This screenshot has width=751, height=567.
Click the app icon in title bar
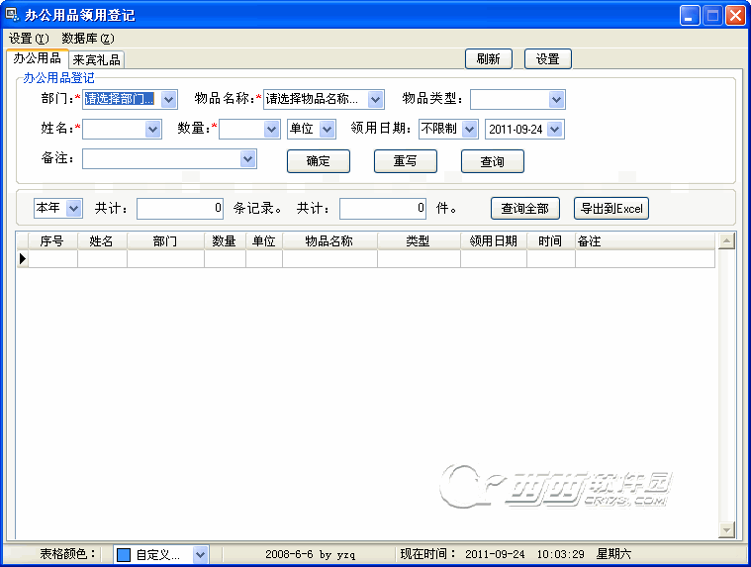click(x=12, y=15)
